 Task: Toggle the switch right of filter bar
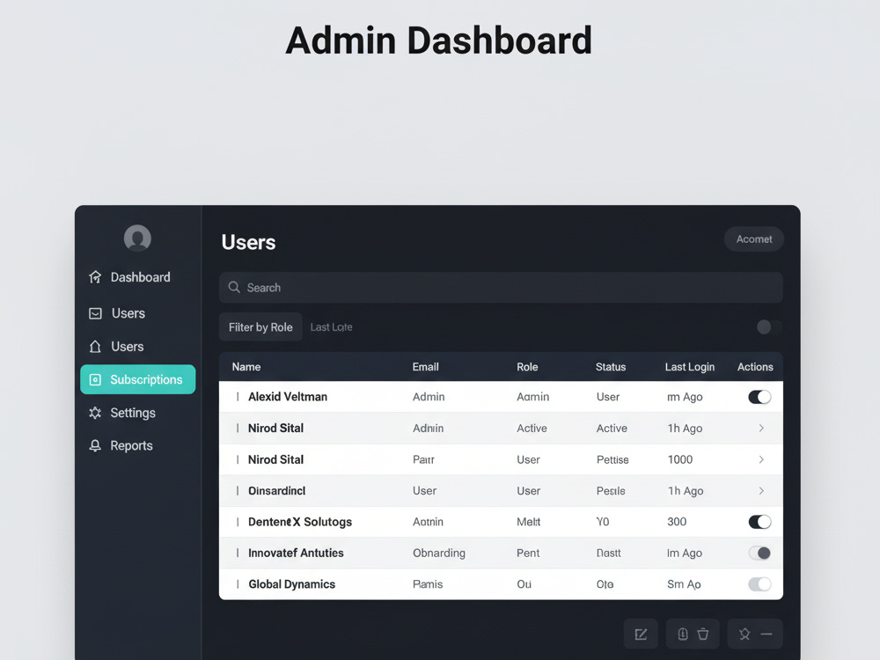click(768, 326)
